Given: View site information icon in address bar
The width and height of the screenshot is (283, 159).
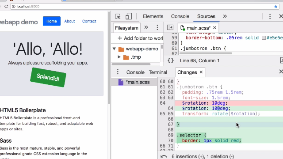Looking at the screenshot, I should pyautogui.click(x=14, y=6).
